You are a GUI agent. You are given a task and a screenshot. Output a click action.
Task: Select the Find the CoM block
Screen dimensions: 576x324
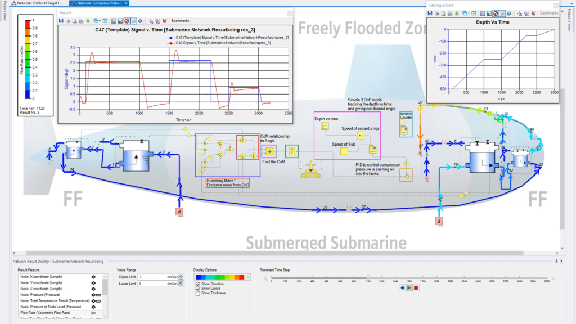point(269,151)
